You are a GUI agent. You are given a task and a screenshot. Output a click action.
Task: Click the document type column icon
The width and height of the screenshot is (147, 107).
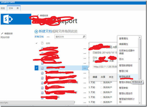click(x=42, y=43)
